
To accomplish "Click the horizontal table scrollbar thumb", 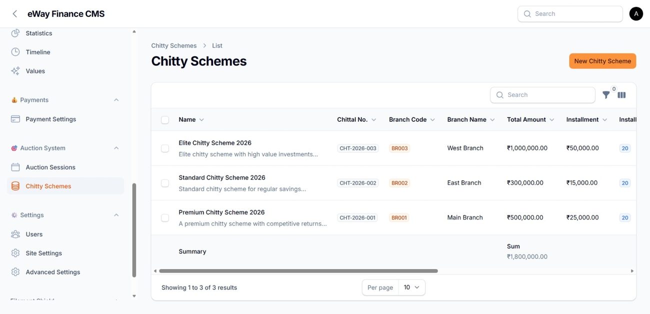I will pos(298,271).
